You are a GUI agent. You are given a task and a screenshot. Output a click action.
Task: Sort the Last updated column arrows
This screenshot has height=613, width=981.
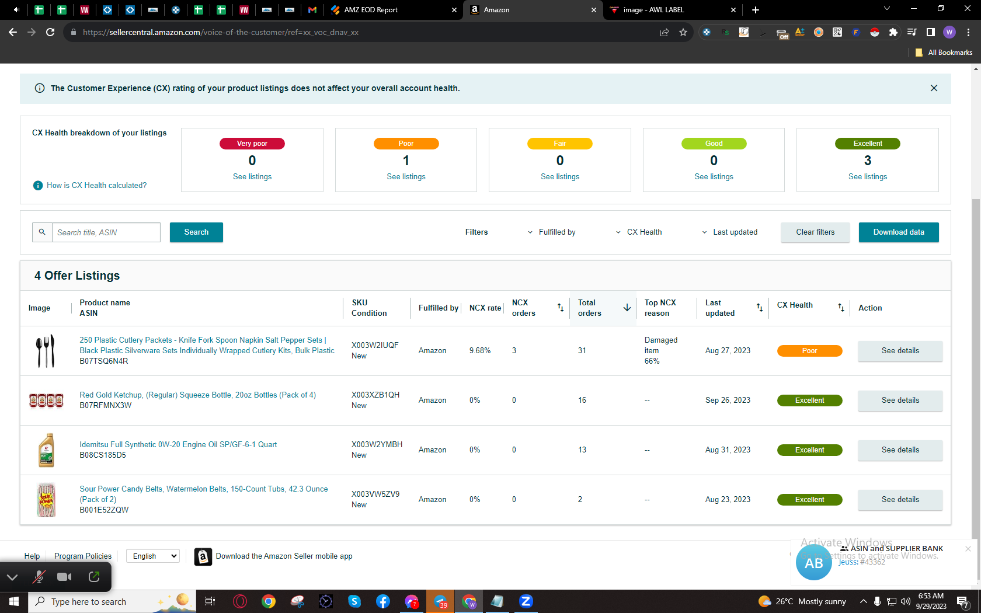760,308
